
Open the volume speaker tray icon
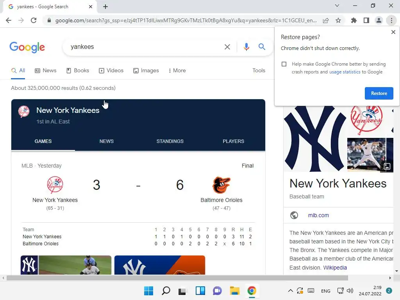[350, 291]
